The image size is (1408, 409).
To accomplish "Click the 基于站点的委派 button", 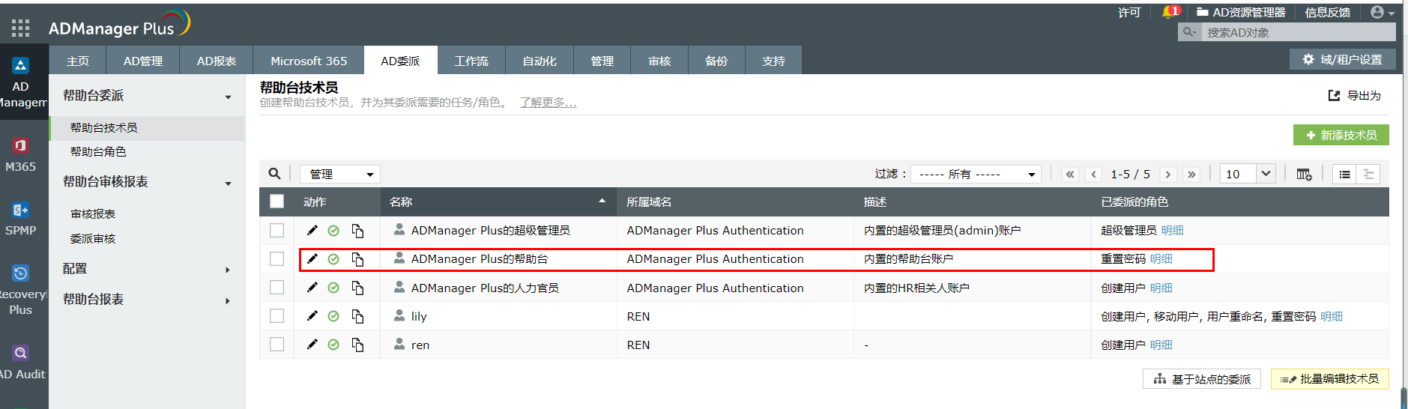I will click(x=1202, y=379).
